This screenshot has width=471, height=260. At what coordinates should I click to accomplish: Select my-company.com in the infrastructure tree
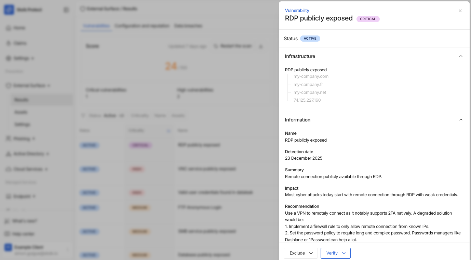(311, 76)
